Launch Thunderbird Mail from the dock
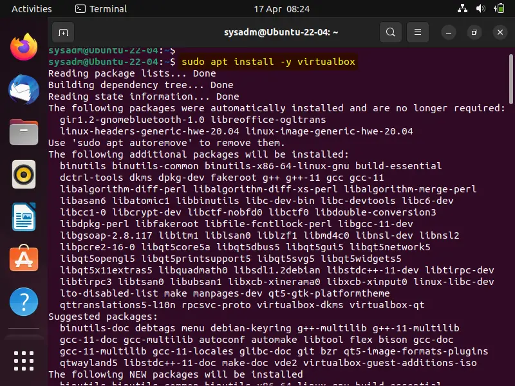The width and height of the screenshot is (515, 386). point(24,89)
